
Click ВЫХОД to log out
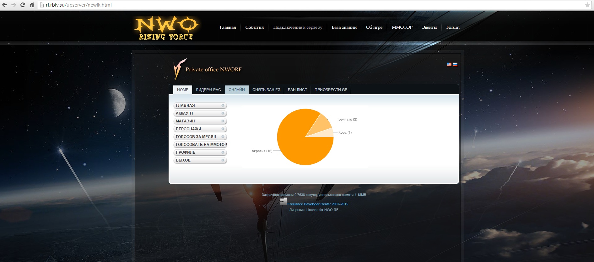tap(200, 160)
